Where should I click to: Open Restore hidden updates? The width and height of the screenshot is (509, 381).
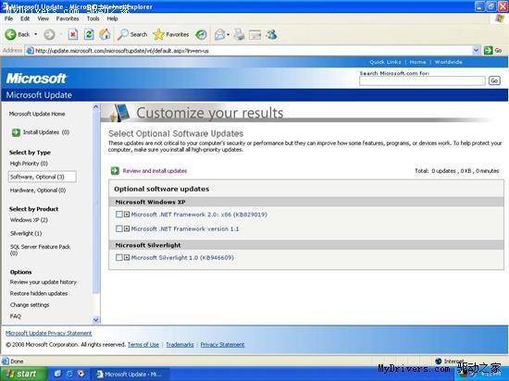[x=39, y=293]
